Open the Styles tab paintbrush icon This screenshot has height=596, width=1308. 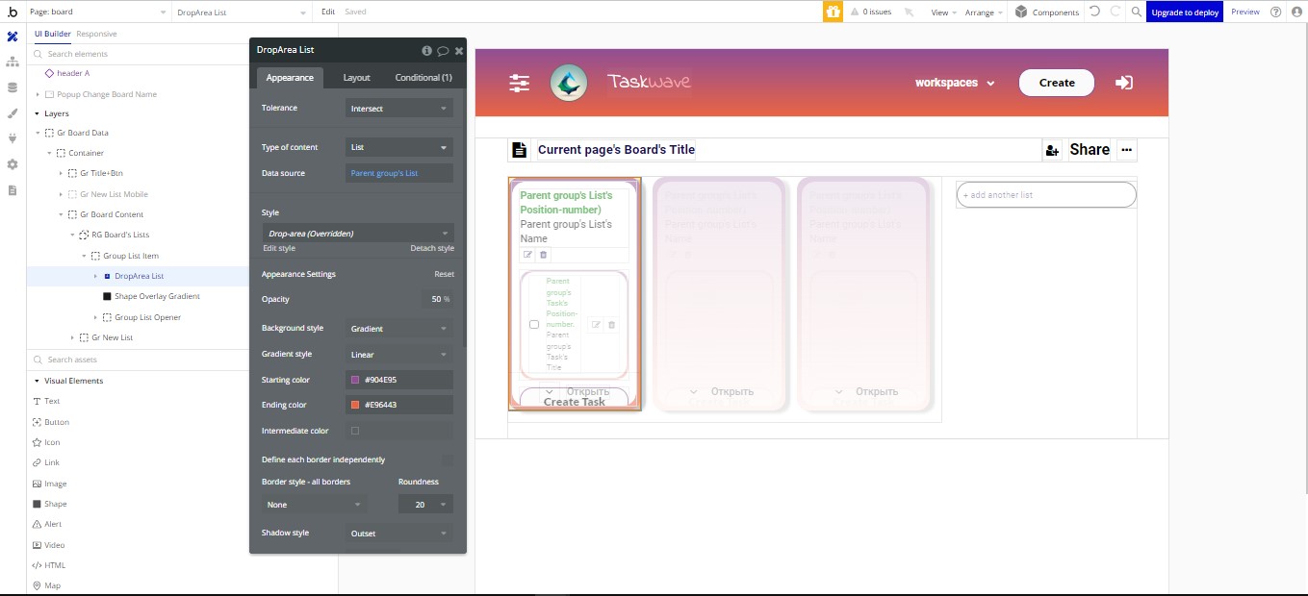click(x=13, y=112)
